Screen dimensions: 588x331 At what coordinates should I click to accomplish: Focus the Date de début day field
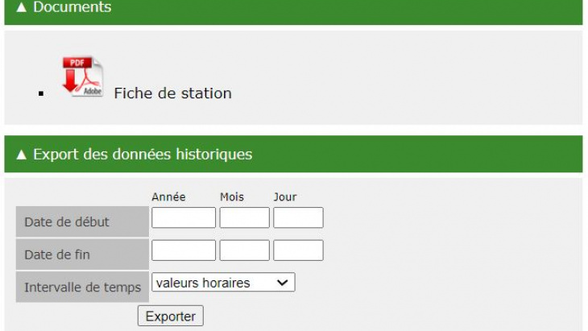pyautogui.click(x=298, y=218)
